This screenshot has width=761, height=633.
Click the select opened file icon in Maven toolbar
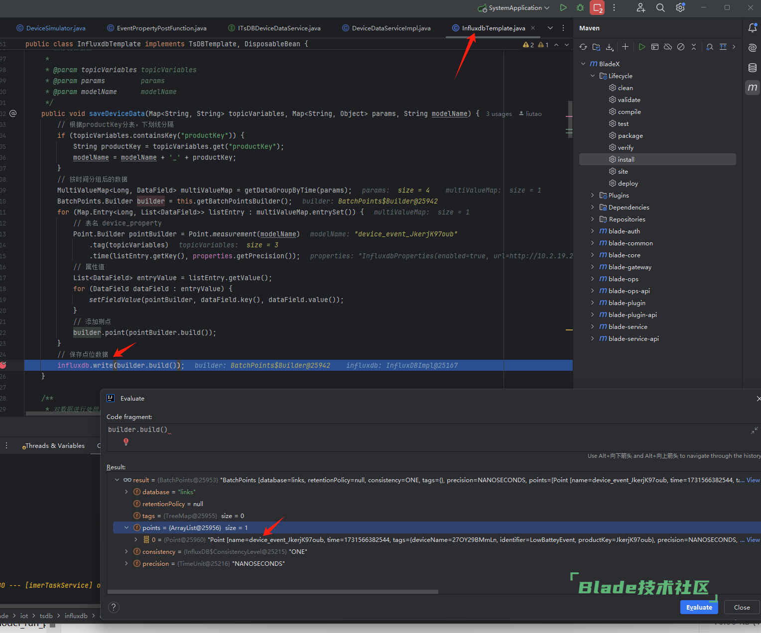[x=723, y=47]
